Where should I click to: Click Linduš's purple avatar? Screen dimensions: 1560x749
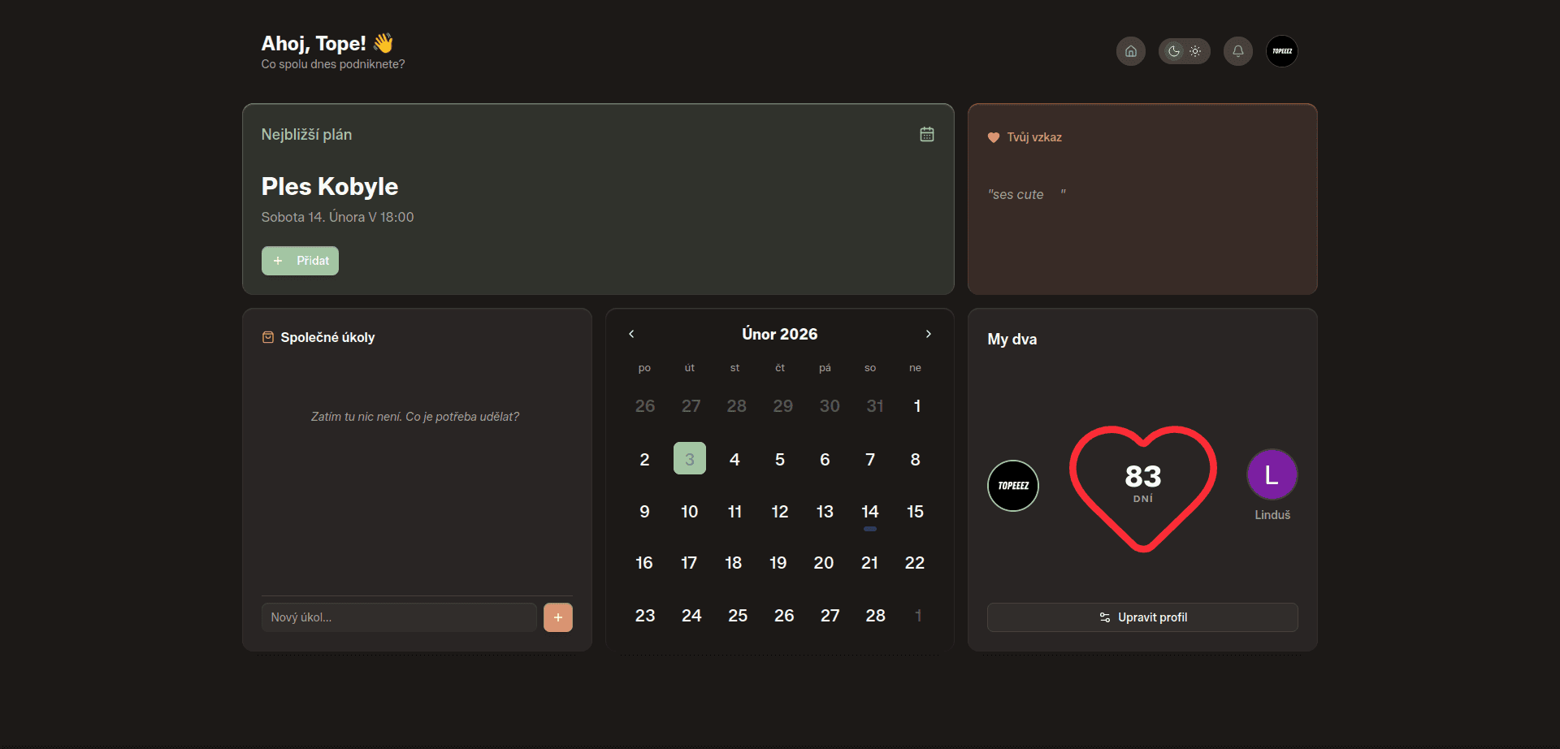[x=1272, y=474]
